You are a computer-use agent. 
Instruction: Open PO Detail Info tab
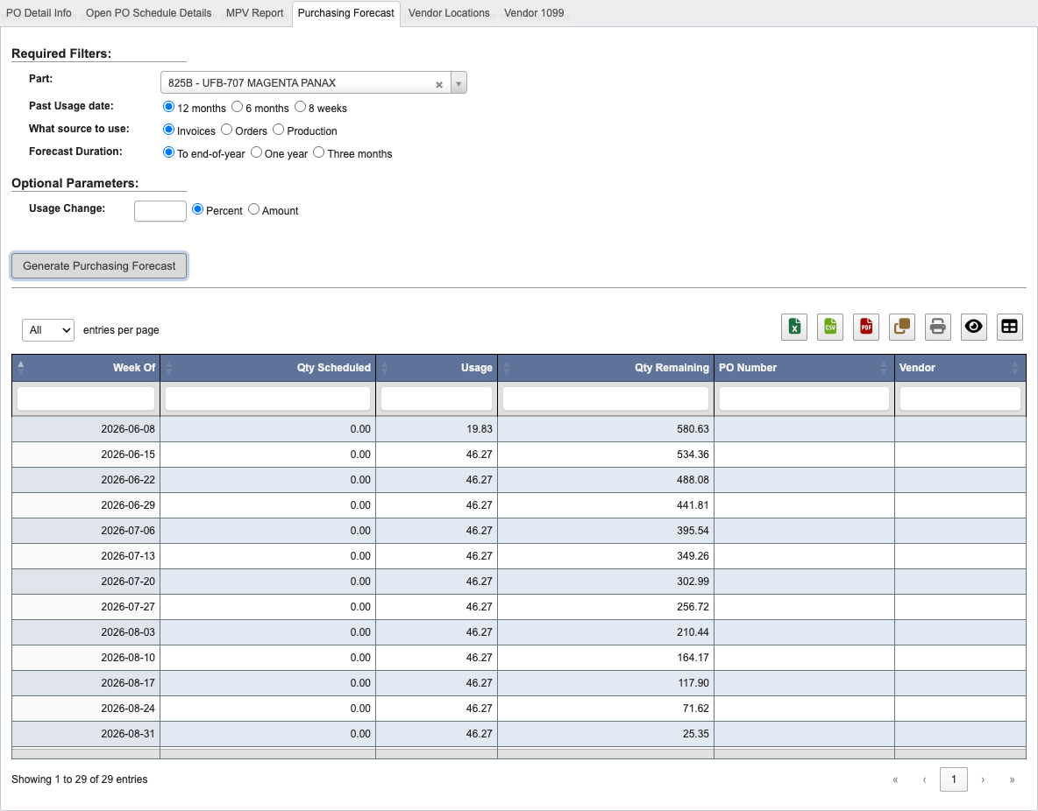pos(39,13)
